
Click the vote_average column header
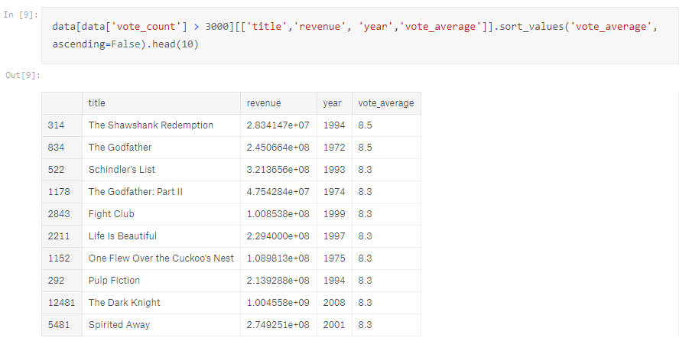coord(386,103)
